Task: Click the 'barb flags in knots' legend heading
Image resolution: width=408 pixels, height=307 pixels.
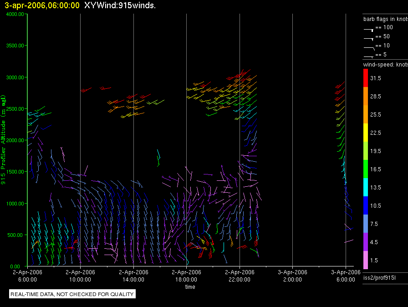Action: click(386, 19)
